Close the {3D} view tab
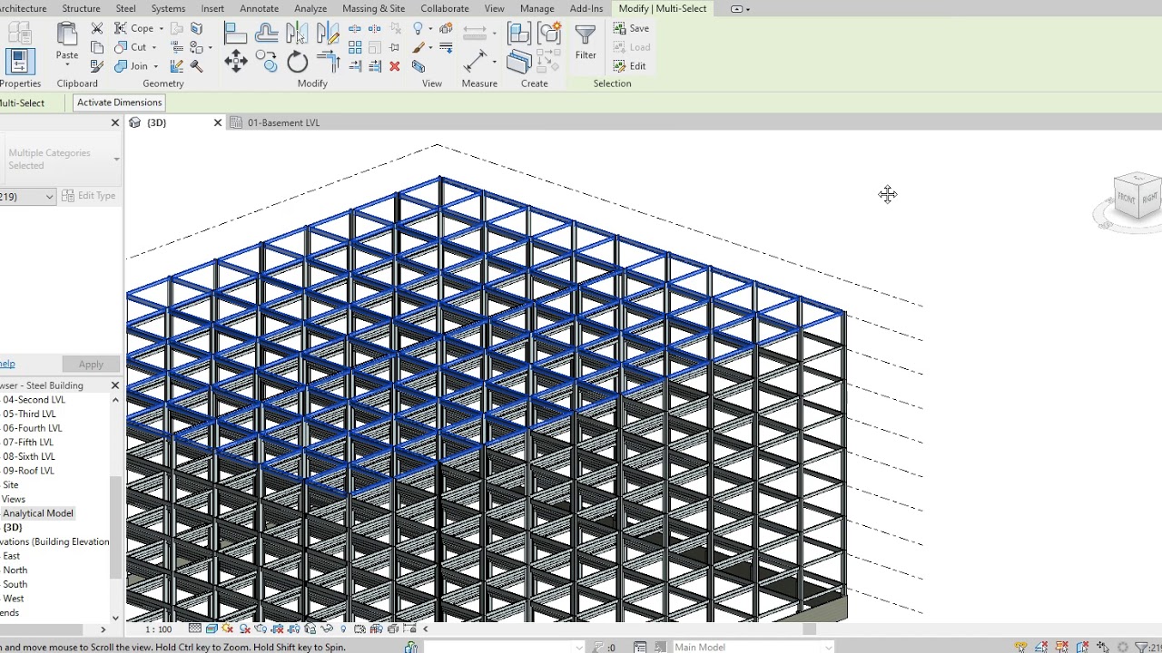Viewport: 1162px width, 653px height. [217, 122]
